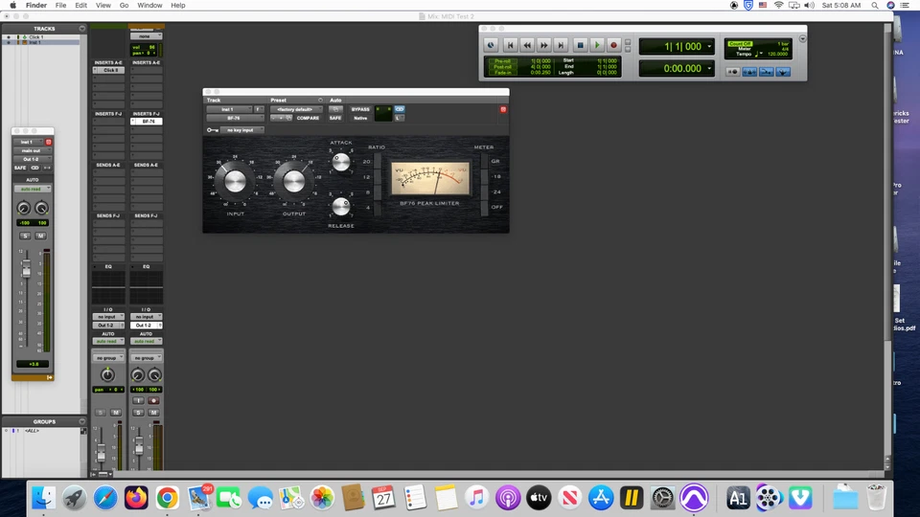Image resolution: width=920 pixels, height=517 pixels.
Task: Toggle the Metronome click button
Action: tap(749, 72)
